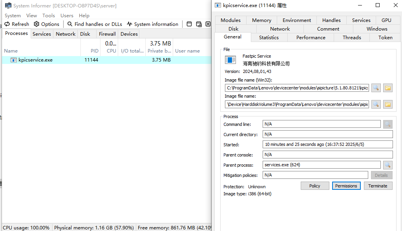This screenshot has height=231, width=402.
Task: Select the kpicservice.exe process row
Action: pyautogui.click(x=107, y=60)
